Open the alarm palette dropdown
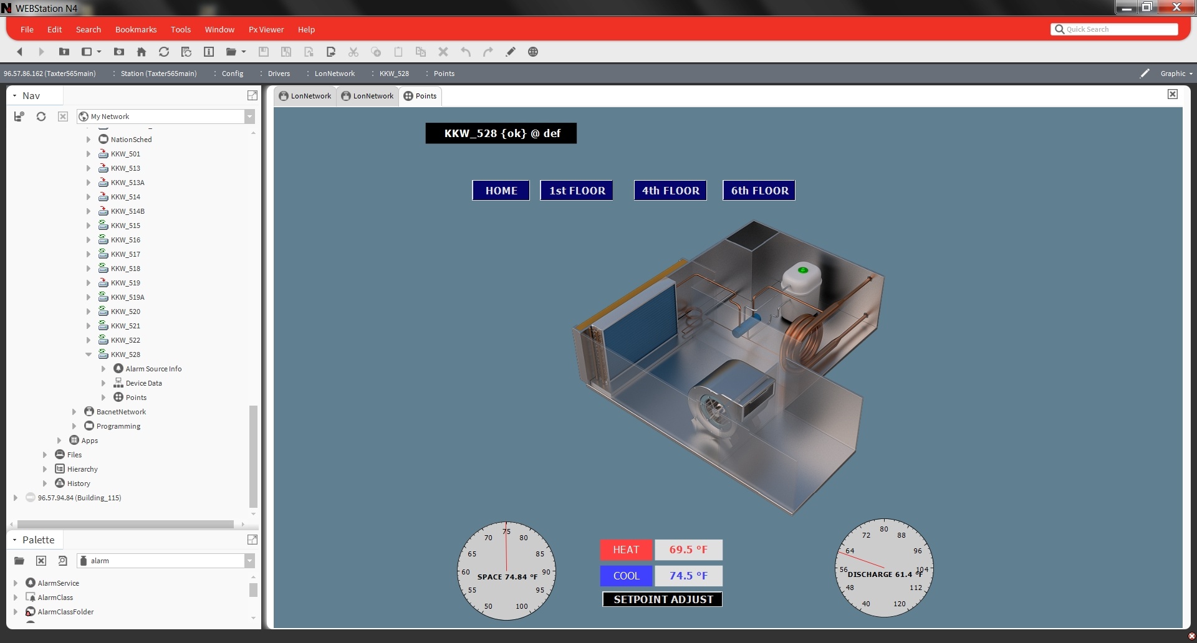 pyautogui.click(x=249, y=561)
